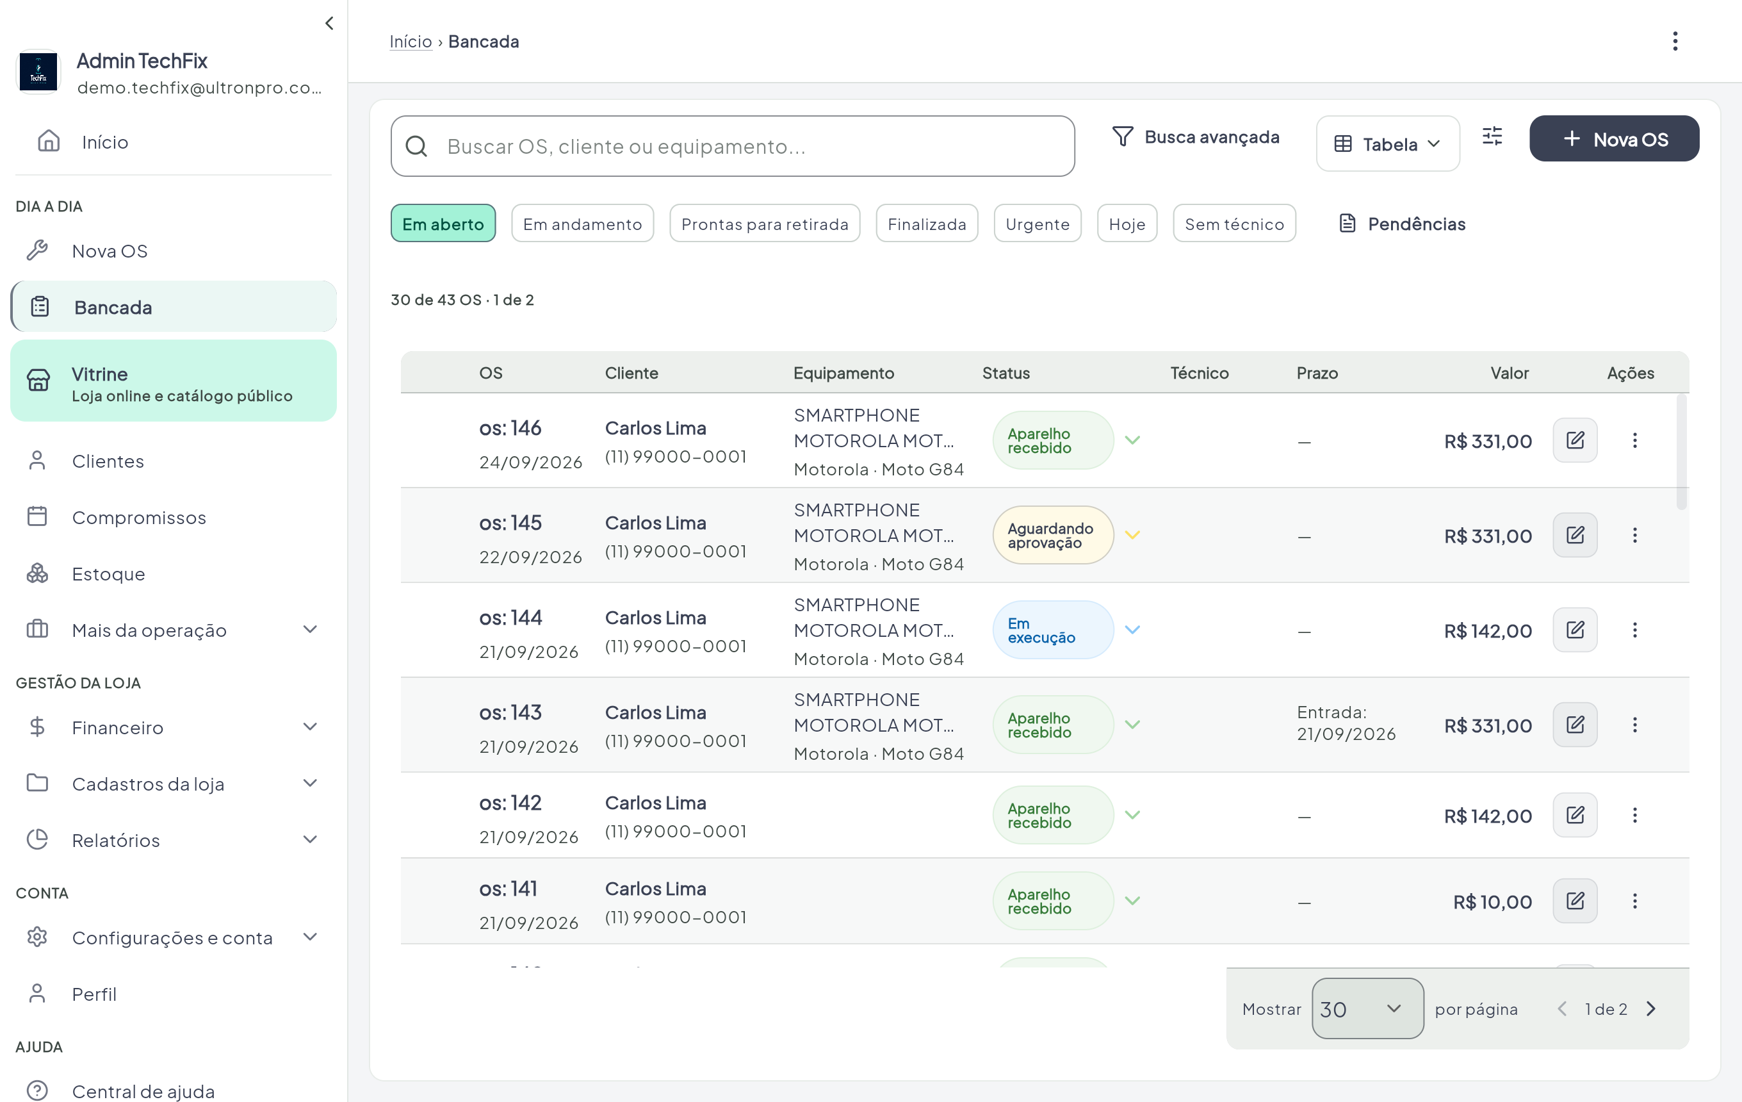Open the Pendências list
This screenshot has height=1102, width=1742.
tap(1401, 224)
